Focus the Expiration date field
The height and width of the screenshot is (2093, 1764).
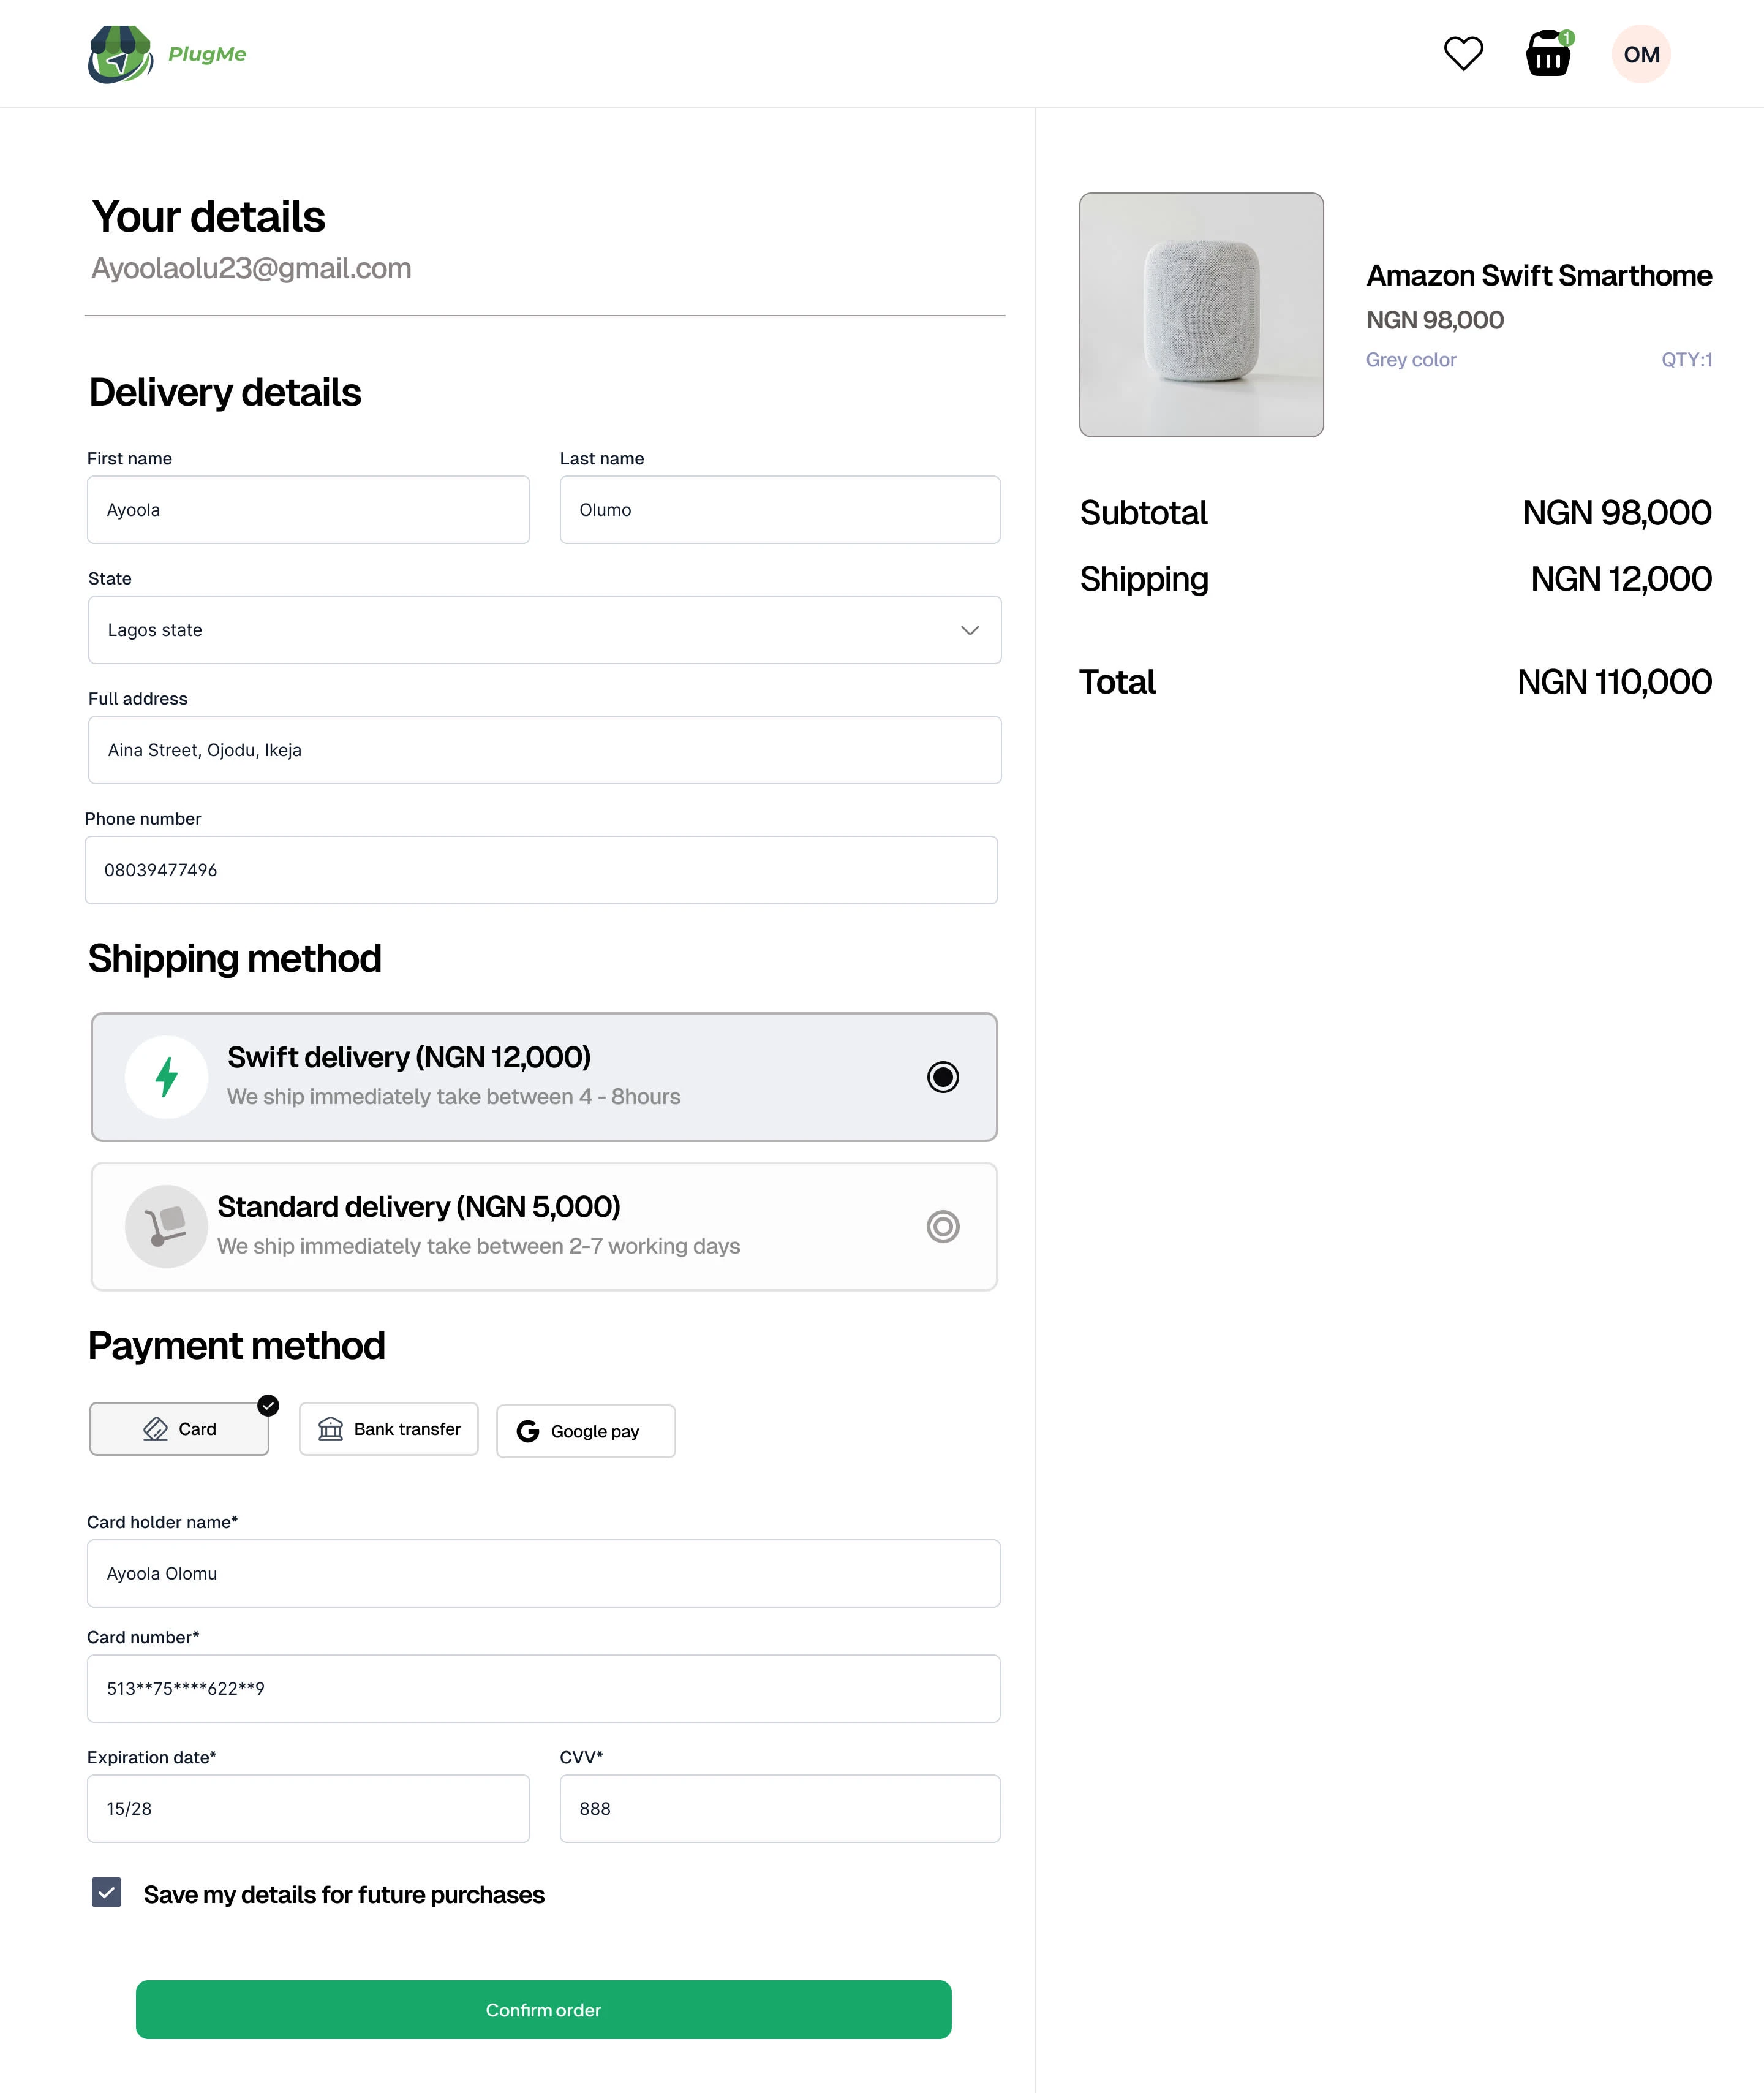308,1809
